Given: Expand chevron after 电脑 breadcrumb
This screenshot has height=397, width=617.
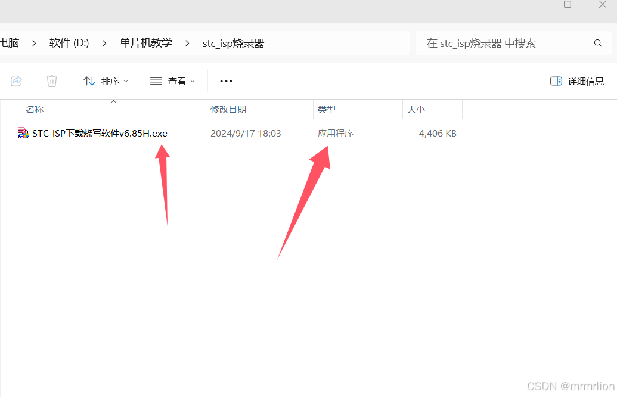Looking at the screenshot, I should (34, 44).
